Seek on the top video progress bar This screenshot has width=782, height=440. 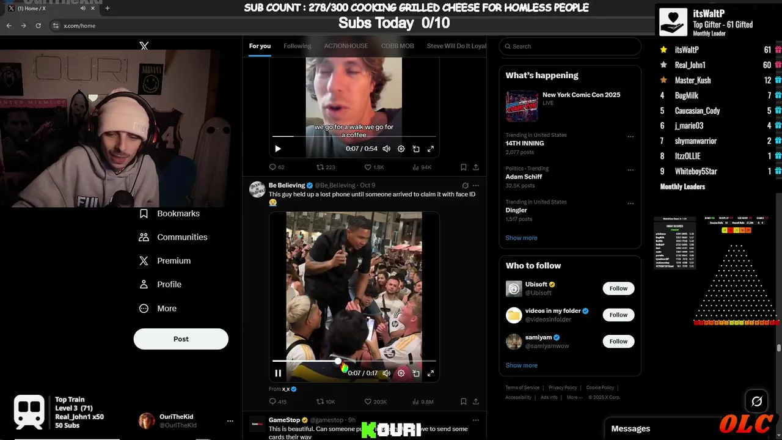click(354, 136)
